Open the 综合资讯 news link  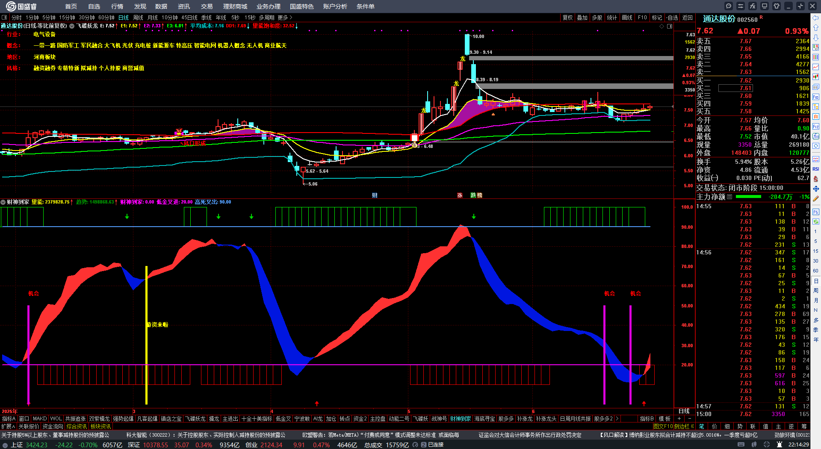[x=77, y=426]
